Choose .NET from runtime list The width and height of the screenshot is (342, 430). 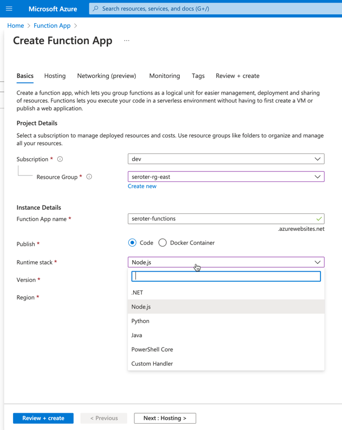click(137, 292)
